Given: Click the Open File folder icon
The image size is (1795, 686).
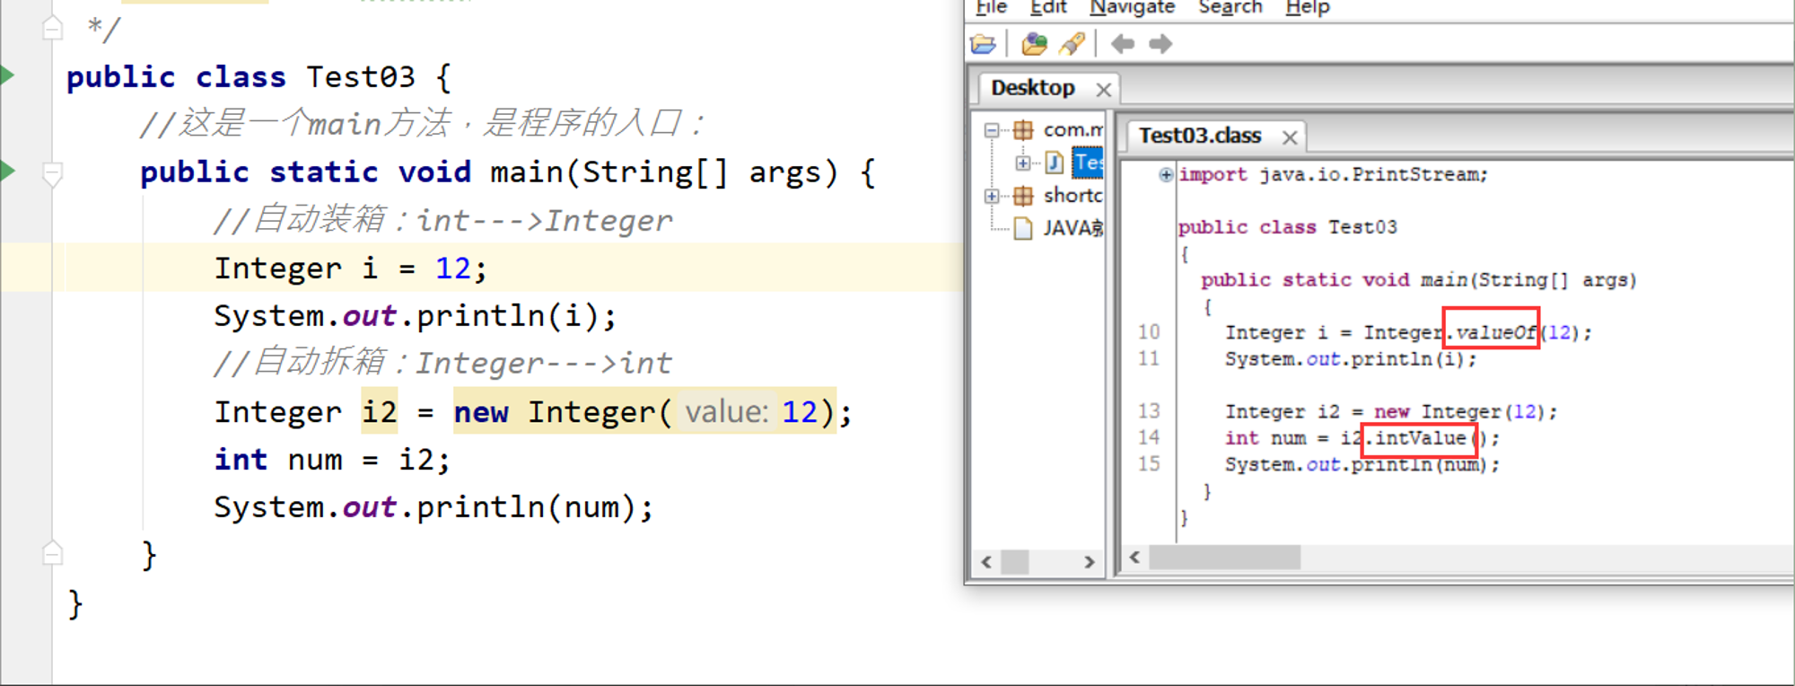Looking at the screenshot, I should coord(984,44).
